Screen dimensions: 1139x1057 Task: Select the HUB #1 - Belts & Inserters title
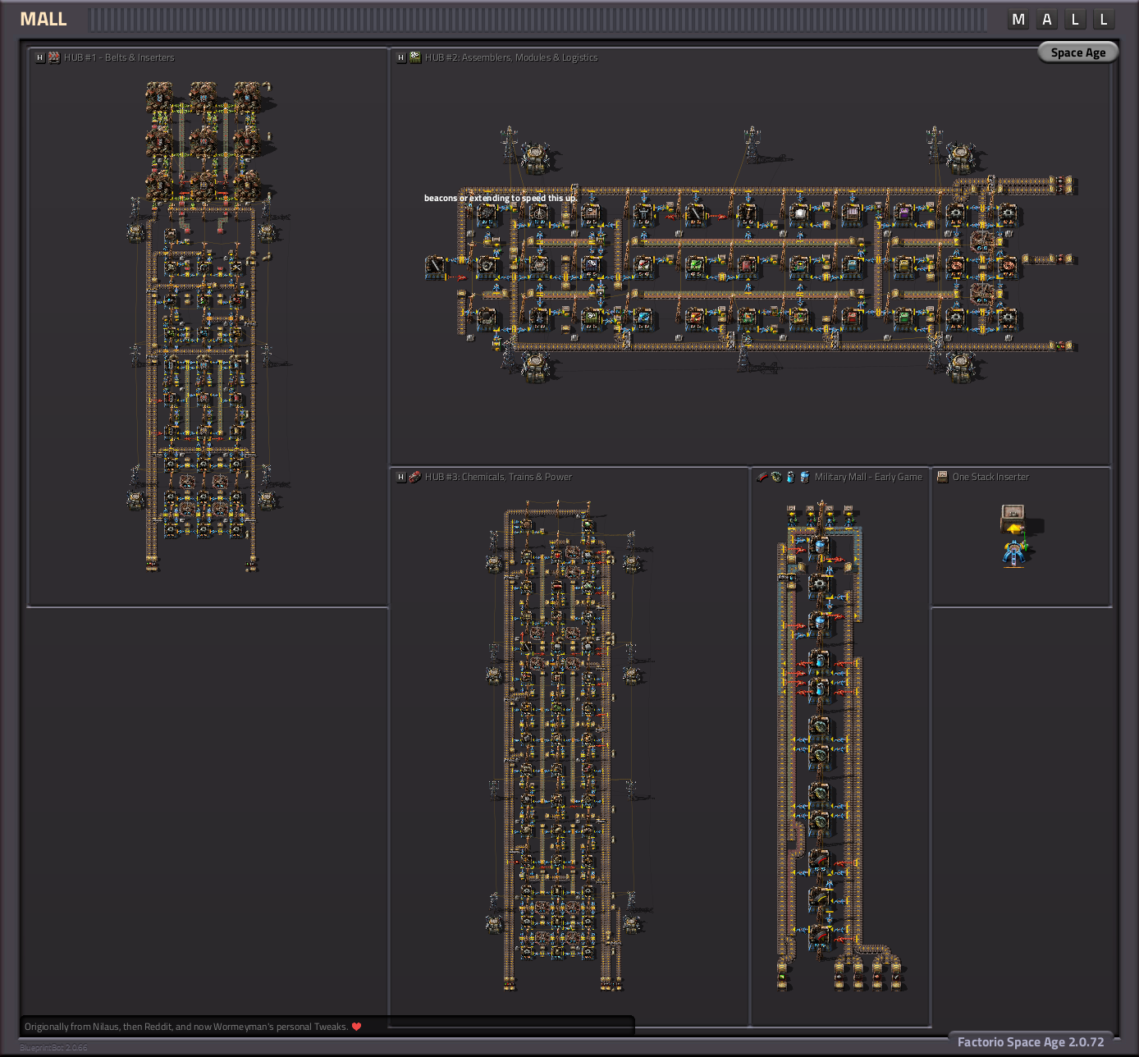point(119,58)
